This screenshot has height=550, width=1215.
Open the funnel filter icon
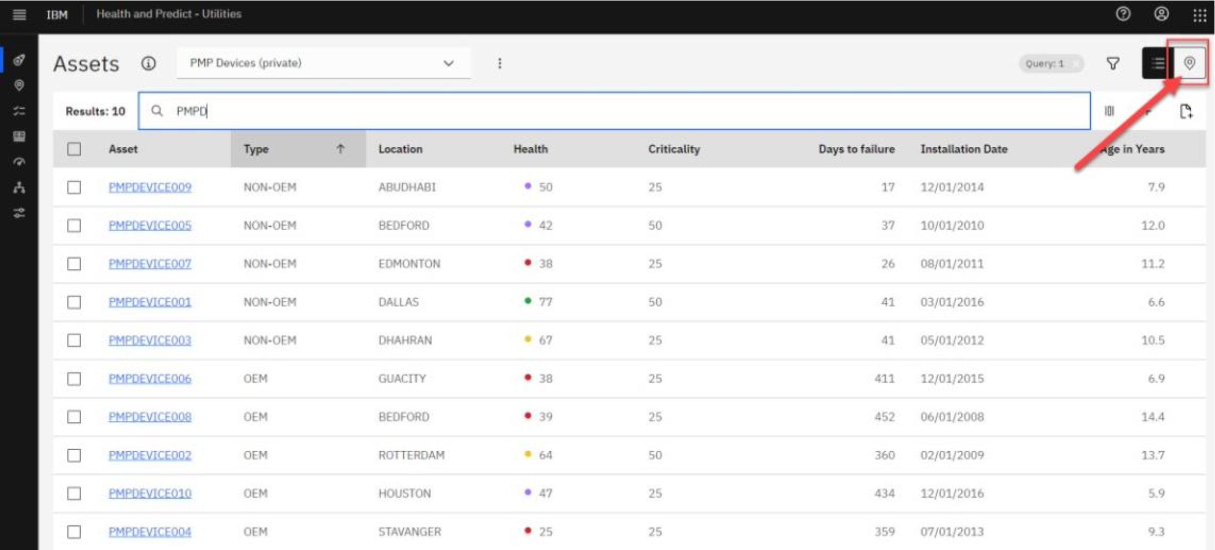click(1113, 64)
